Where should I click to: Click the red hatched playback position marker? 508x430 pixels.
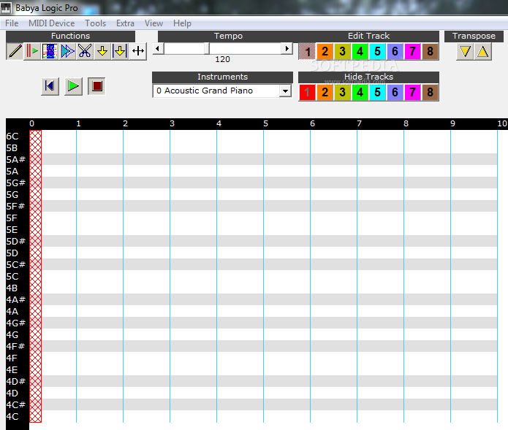coord(35,276)
